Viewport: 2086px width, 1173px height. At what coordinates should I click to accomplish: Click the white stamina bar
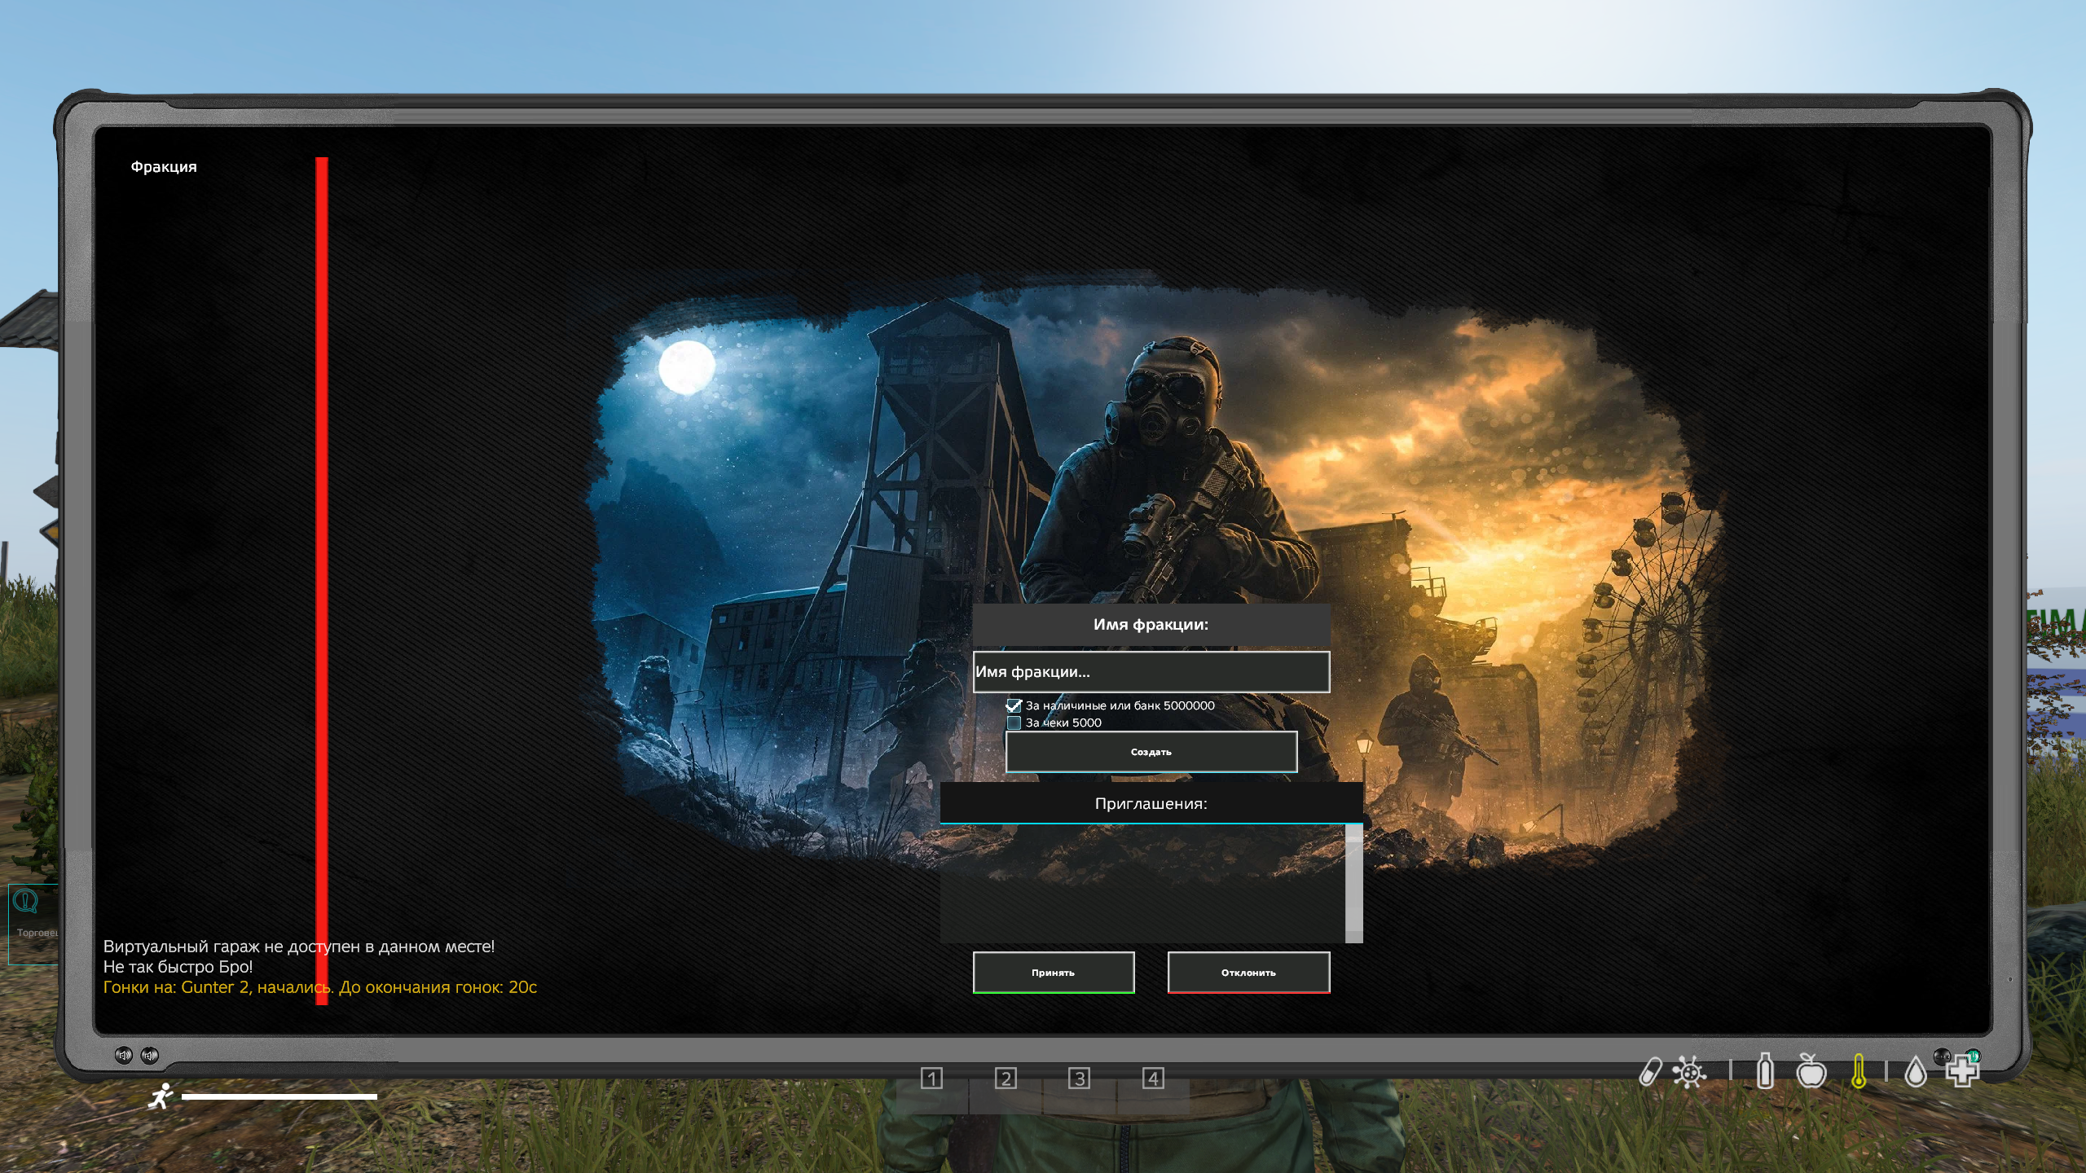pos(279,1096)
